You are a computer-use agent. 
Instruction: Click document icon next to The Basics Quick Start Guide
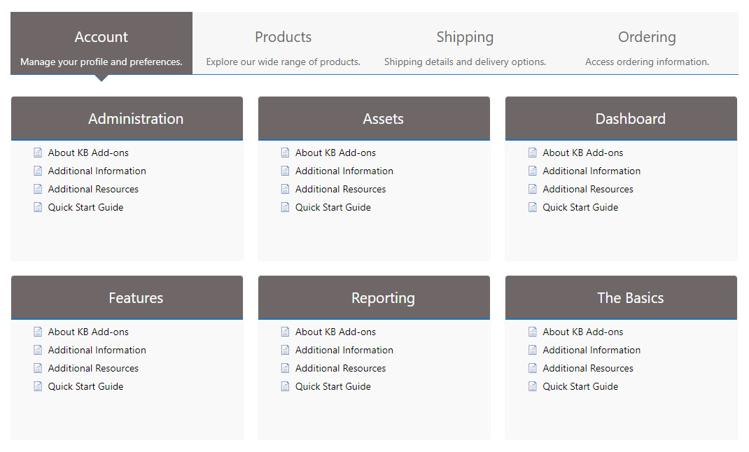[x=532, y=386]
